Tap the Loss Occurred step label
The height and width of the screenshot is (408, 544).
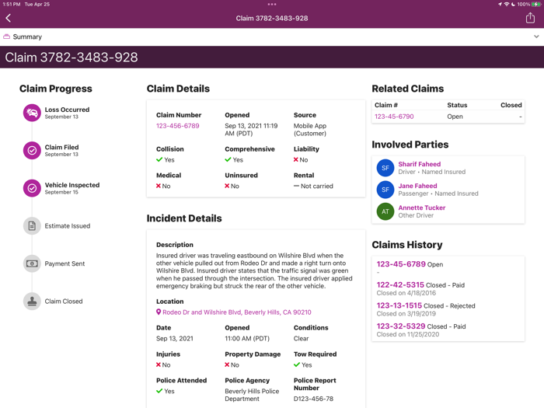pyautogui.click(x=67, y=110)
